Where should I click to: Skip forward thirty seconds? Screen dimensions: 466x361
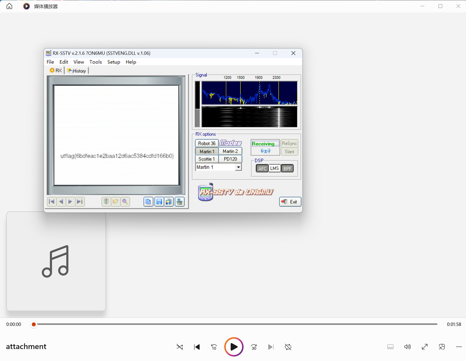[x=254, y=347]
